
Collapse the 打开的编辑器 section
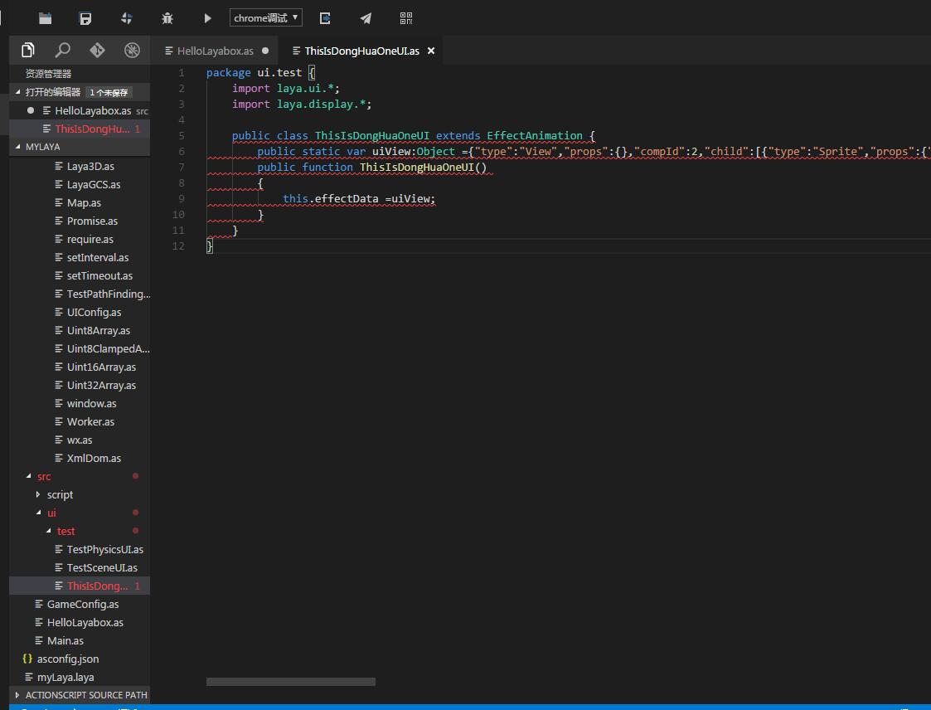click(x=18, y=92)
